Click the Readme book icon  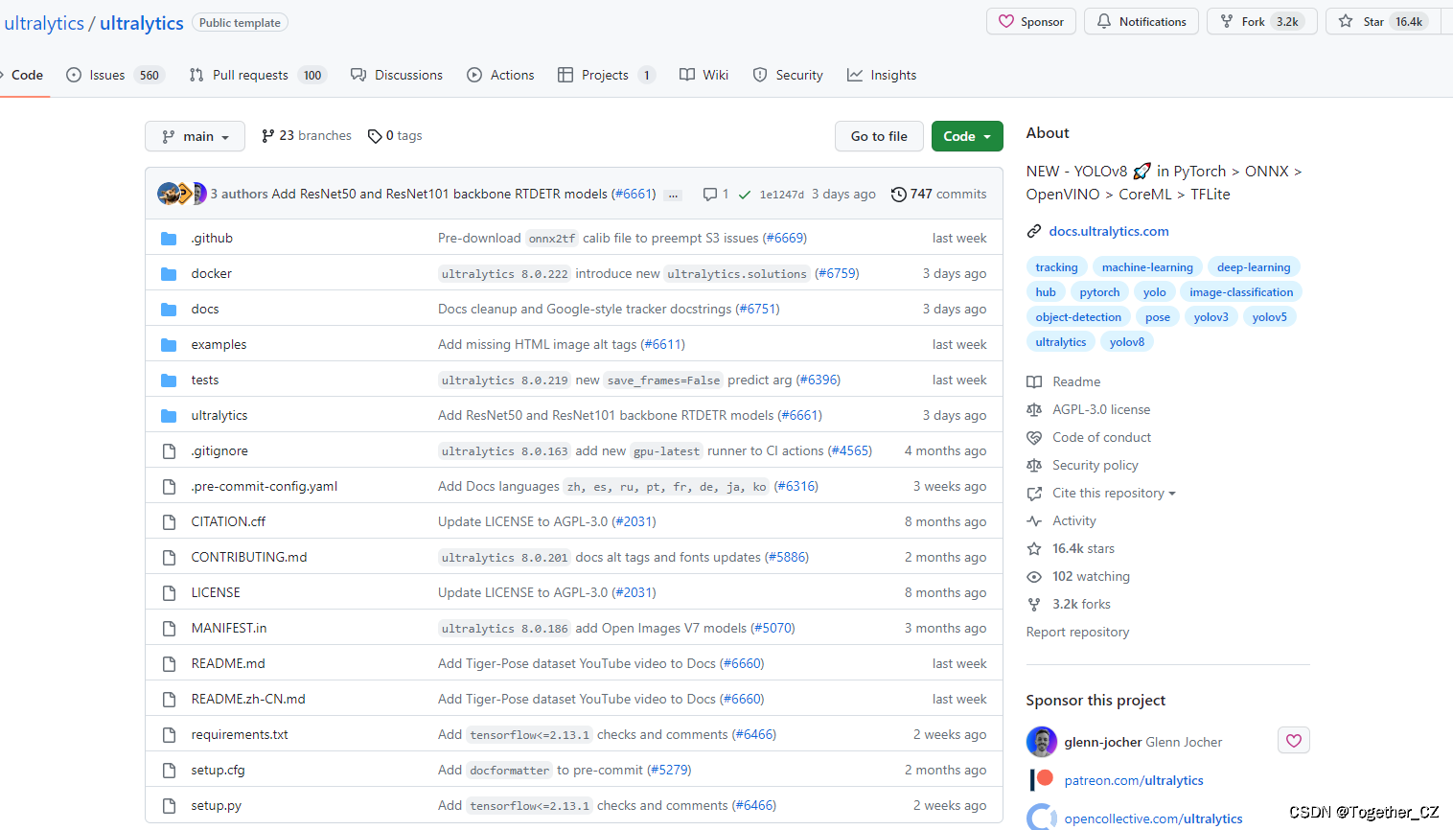(1034, 381)
